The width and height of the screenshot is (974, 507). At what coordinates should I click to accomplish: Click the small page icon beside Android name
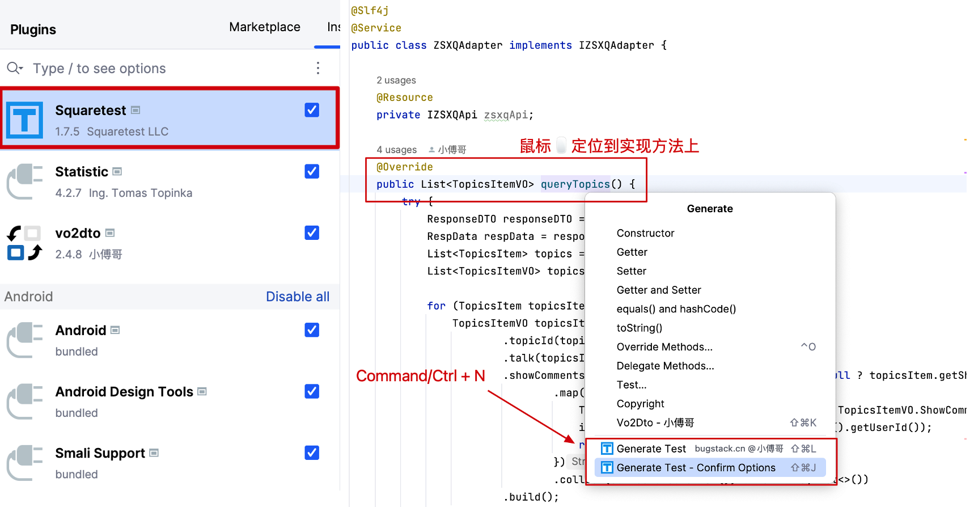point(115,330)
